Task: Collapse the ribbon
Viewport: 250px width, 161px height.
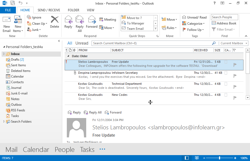Action: [246, 36]
